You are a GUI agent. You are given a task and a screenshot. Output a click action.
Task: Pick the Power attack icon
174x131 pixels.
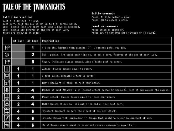pyautogui.click(x=7, y=97)
